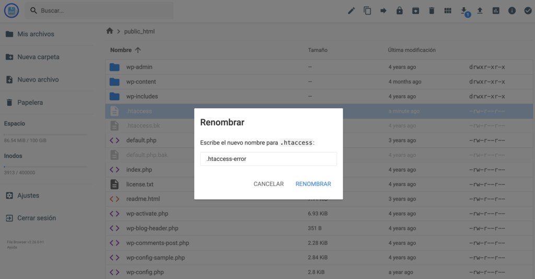This screenshot has width=535, height=279.
Task: Sort by the Nombre column header
Action: (x=125, y=50)
